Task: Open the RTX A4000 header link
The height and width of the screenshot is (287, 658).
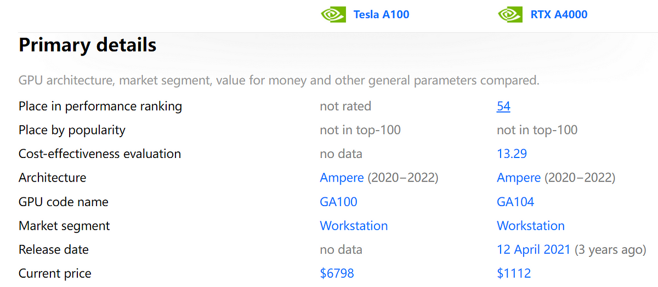Action: (x=559, y=14)
